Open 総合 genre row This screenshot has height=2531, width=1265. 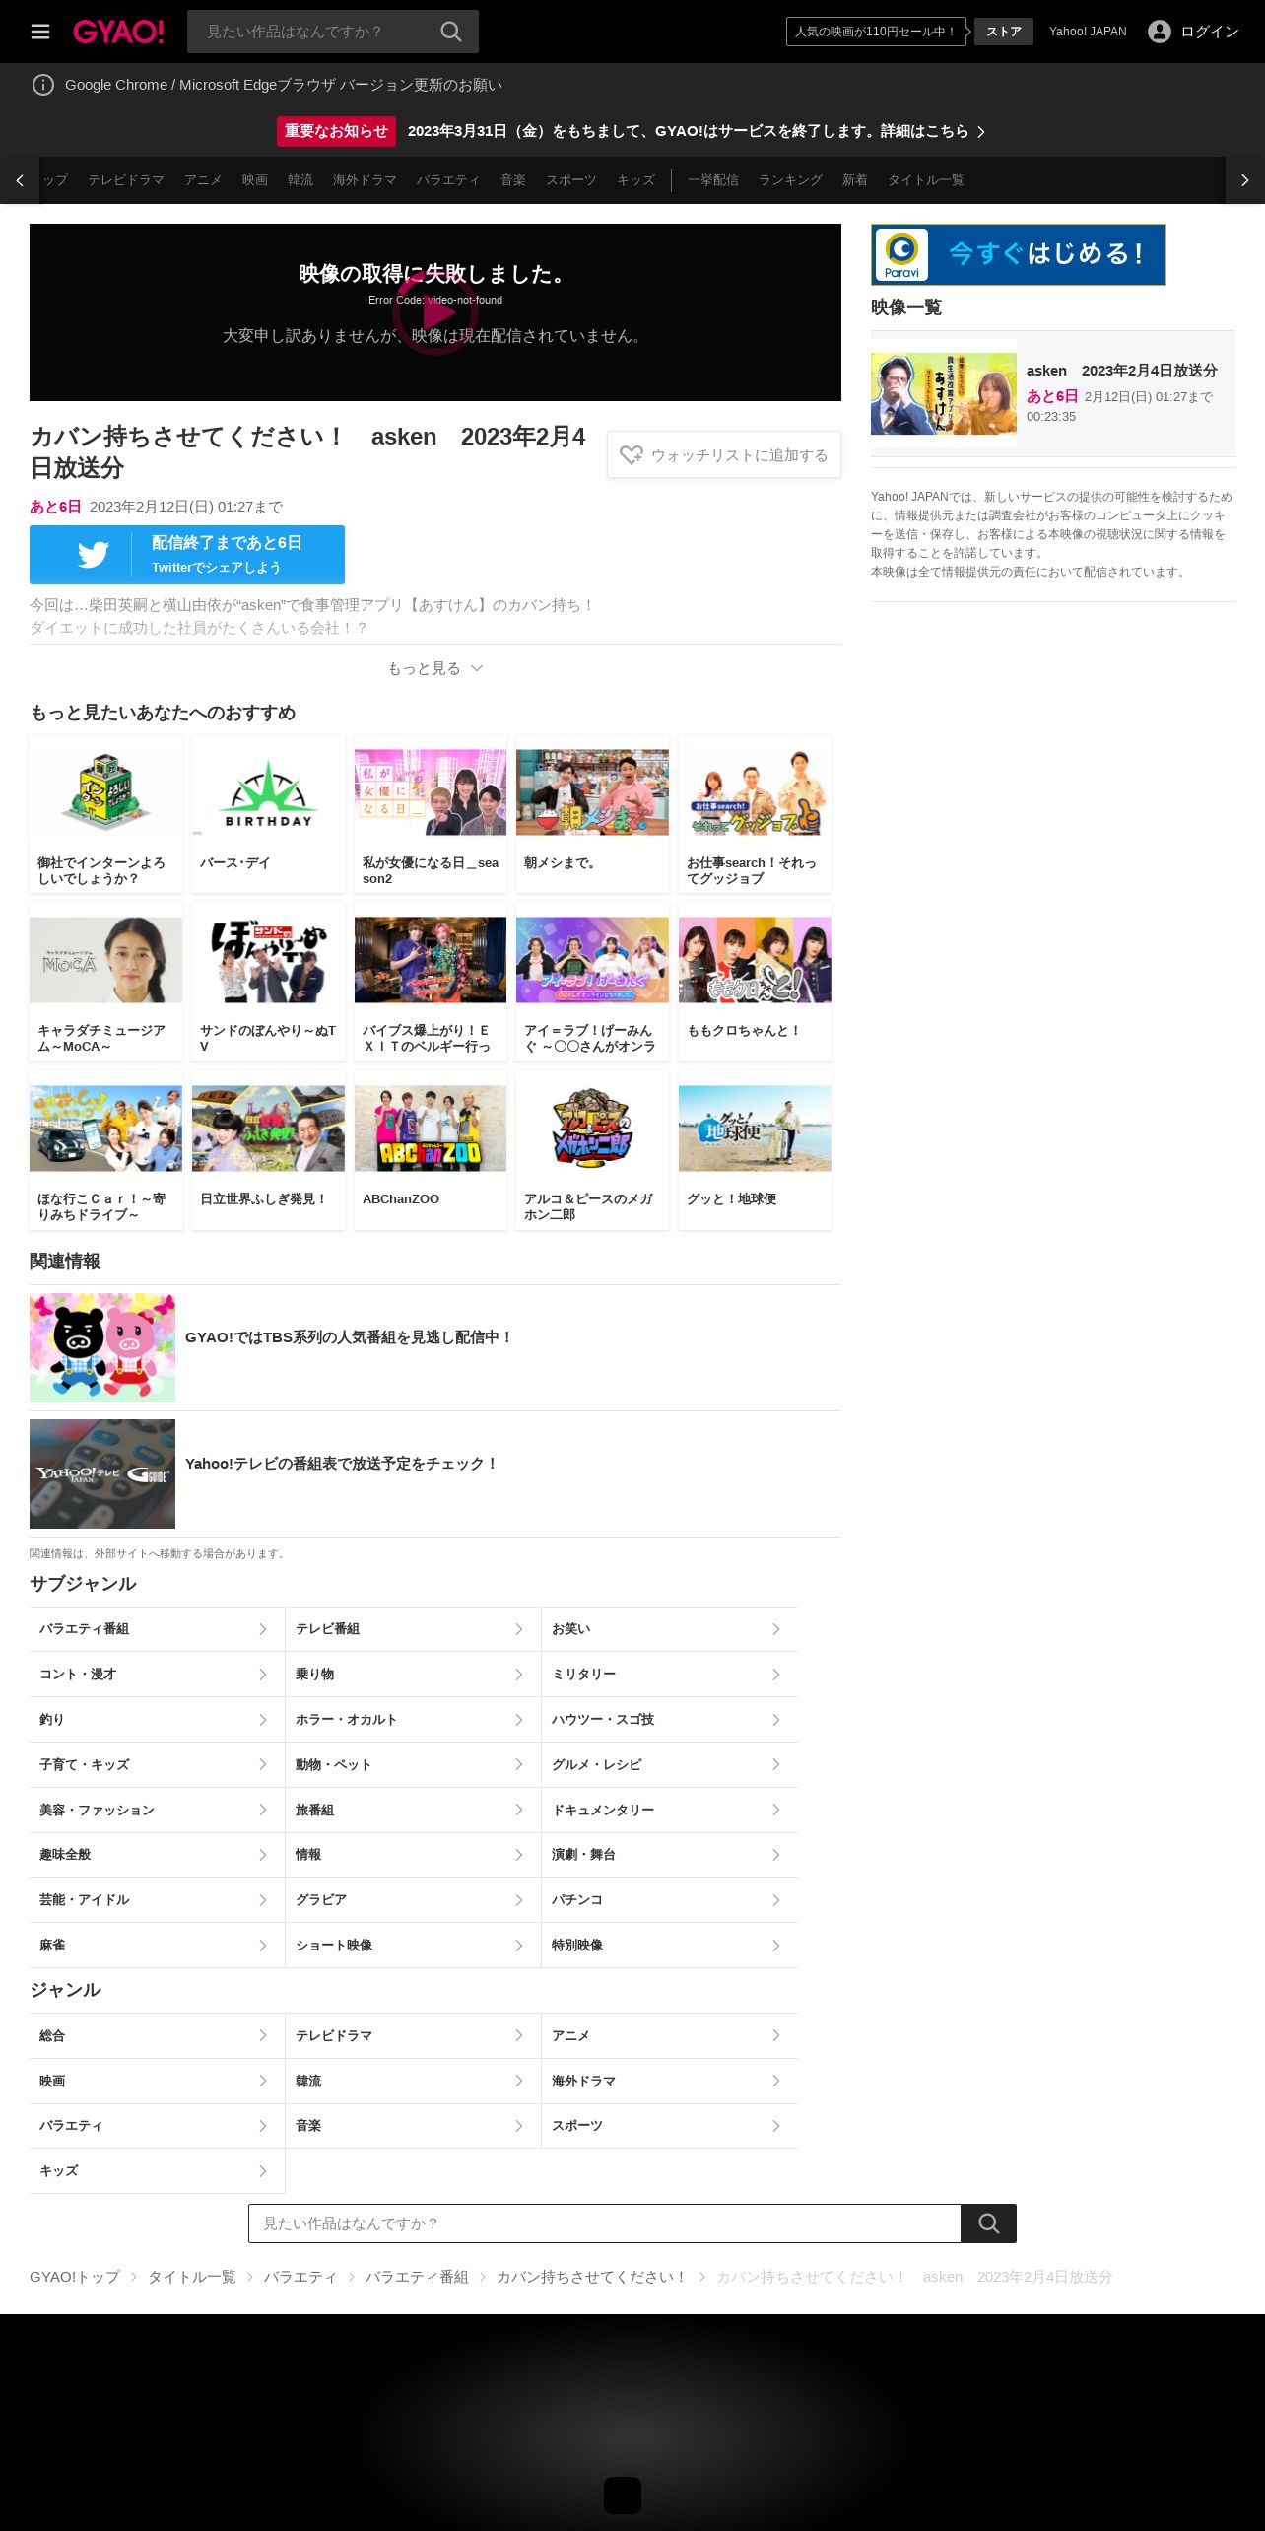click(157, 2036)
